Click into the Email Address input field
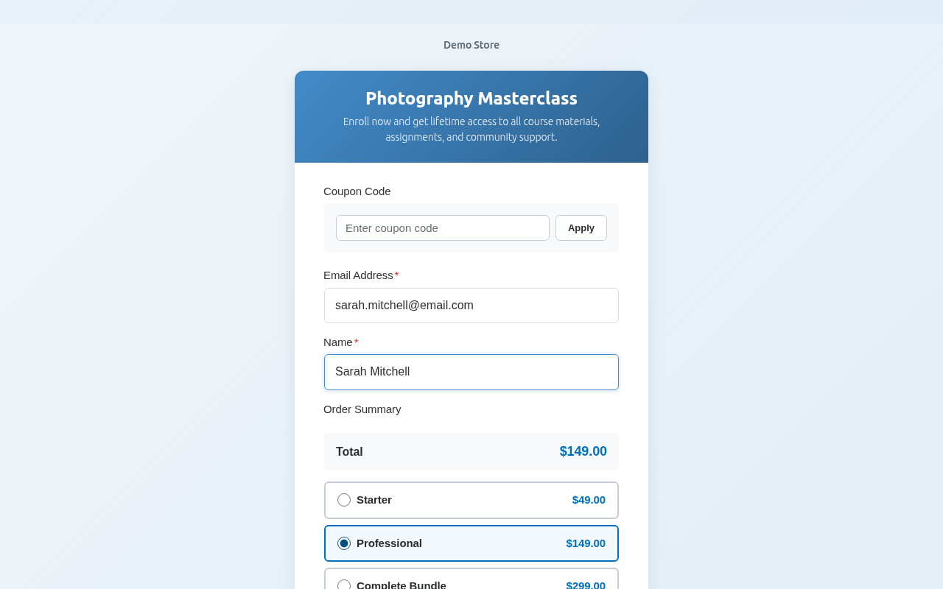Viewport: 943px width, 589px height. click(x=471, y=306)
